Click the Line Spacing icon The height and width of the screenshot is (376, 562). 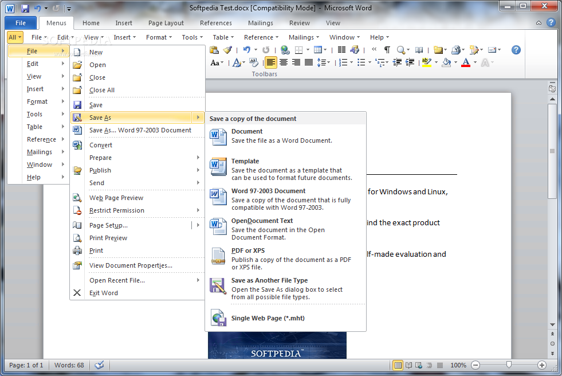321,62
